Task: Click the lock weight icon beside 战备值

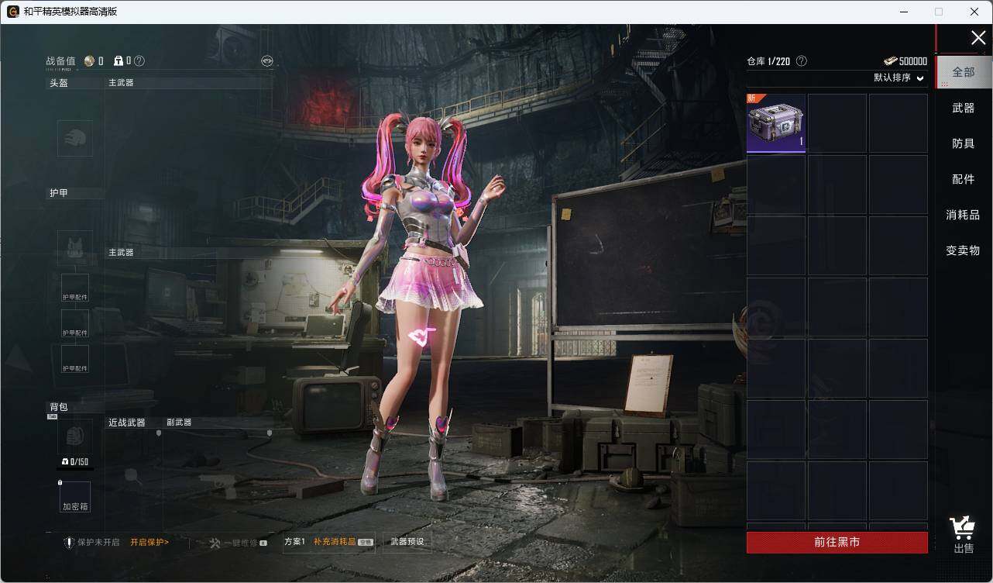Action: [x=119, y=61]
